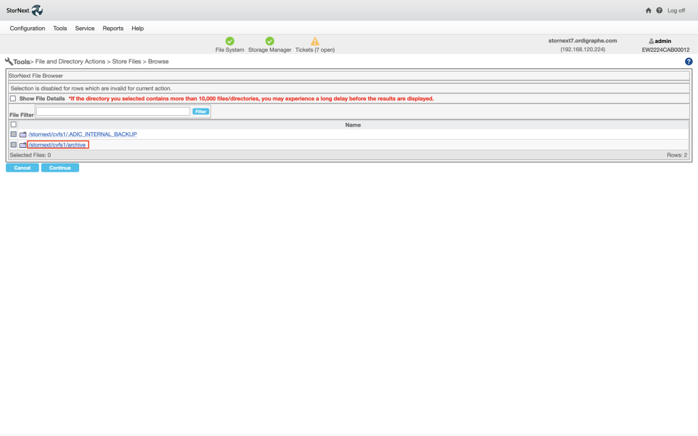Toggle the select-all checkbox in Name header

click(x=14, y=125)
